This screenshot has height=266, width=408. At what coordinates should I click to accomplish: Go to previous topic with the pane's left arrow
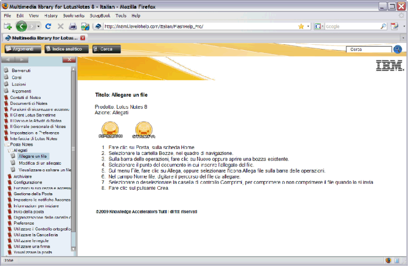(x=8, y=60)
